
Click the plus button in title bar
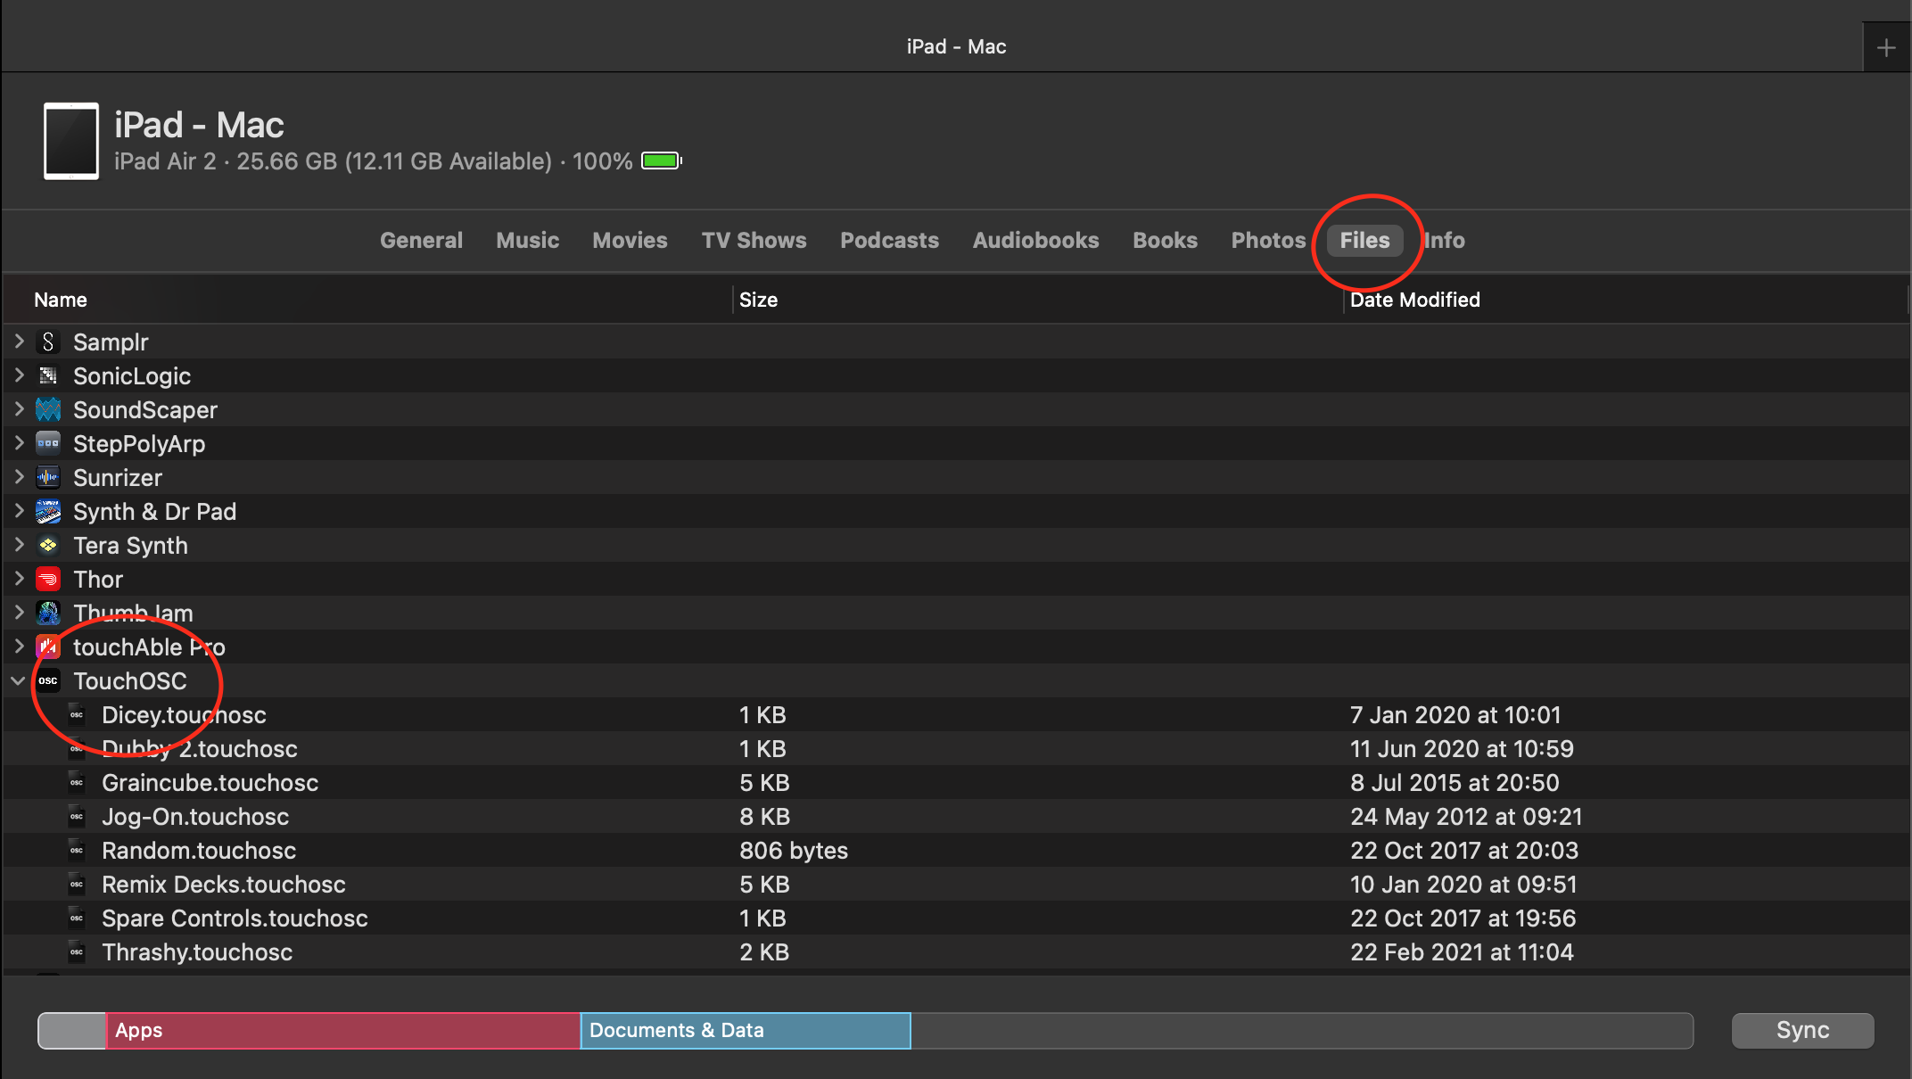tap(1886, 47)
